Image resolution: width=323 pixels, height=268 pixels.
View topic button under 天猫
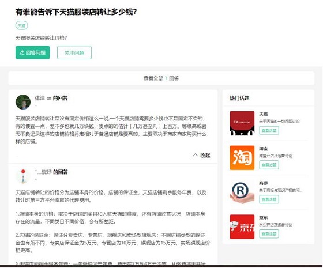(269, 130)
